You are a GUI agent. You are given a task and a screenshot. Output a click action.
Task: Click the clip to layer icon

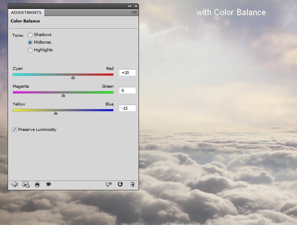click(37, 184)
